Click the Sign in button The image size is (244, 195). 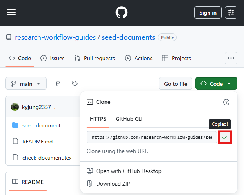[208, 13]
